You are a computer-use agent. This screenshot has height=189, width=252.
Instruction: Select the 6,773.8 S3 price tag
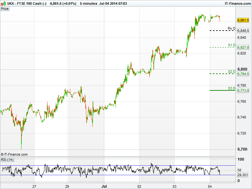coord(243,90)
